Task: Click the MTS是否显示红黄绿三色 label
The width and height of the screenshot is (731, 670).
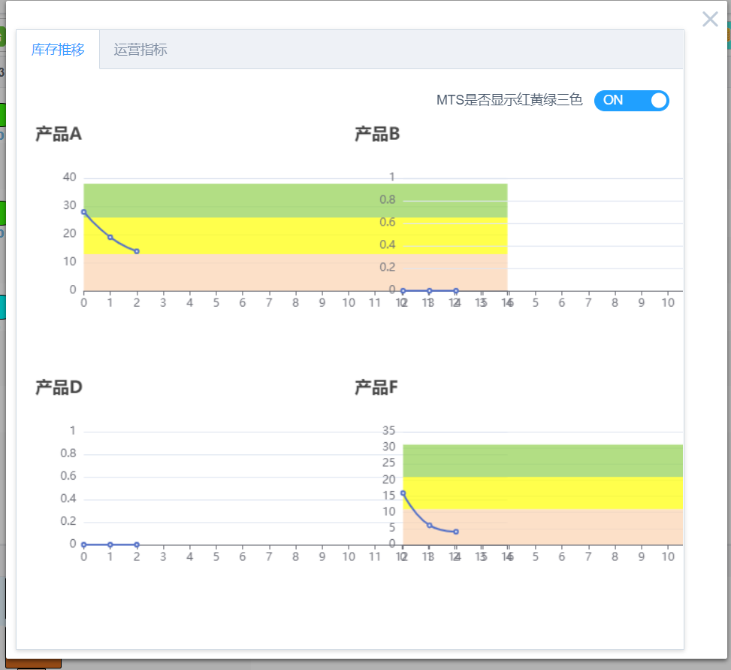Action: [509, 100]
